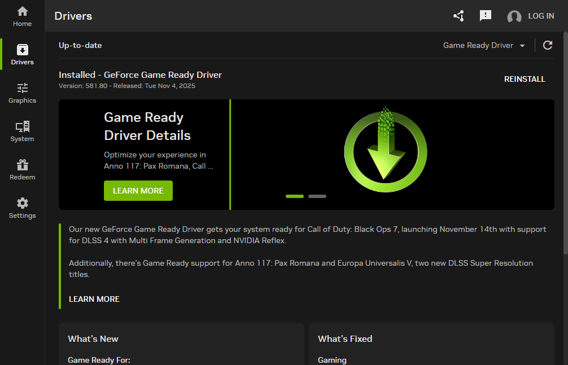Click the 'Drivers' page title
568x365 pixels.
click(73, 16)
